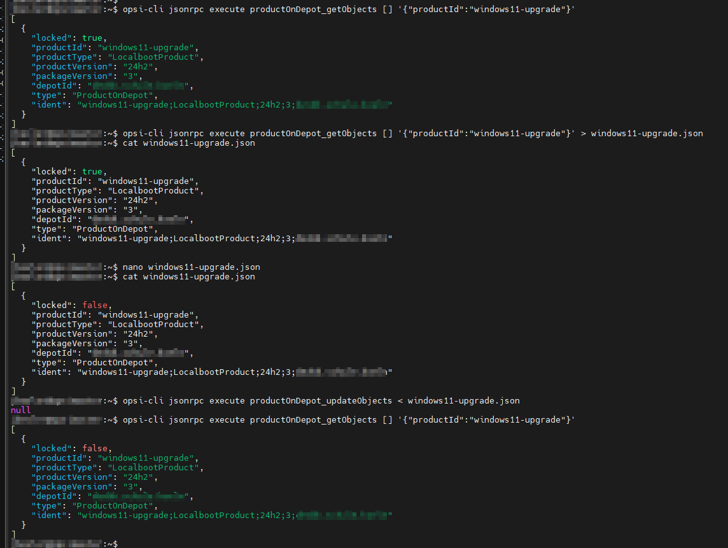This screenshot has width=728, height=548.
Task: Click the true value in the topmost JSON block
Action: tap(92, 38)
